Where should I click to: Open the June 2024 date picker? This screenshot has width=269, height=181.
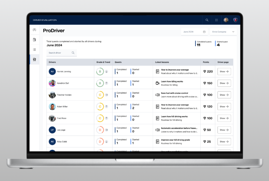[x=194, y=32]
